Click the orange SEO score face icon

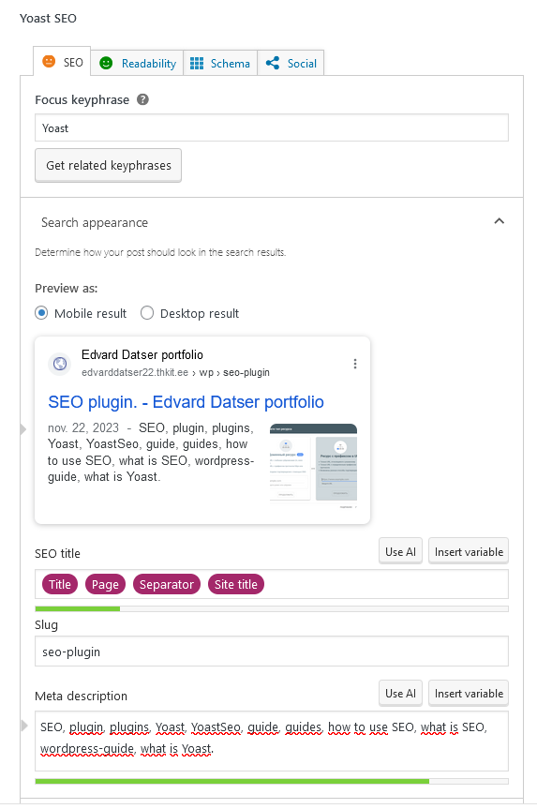(x=49, y=62)
